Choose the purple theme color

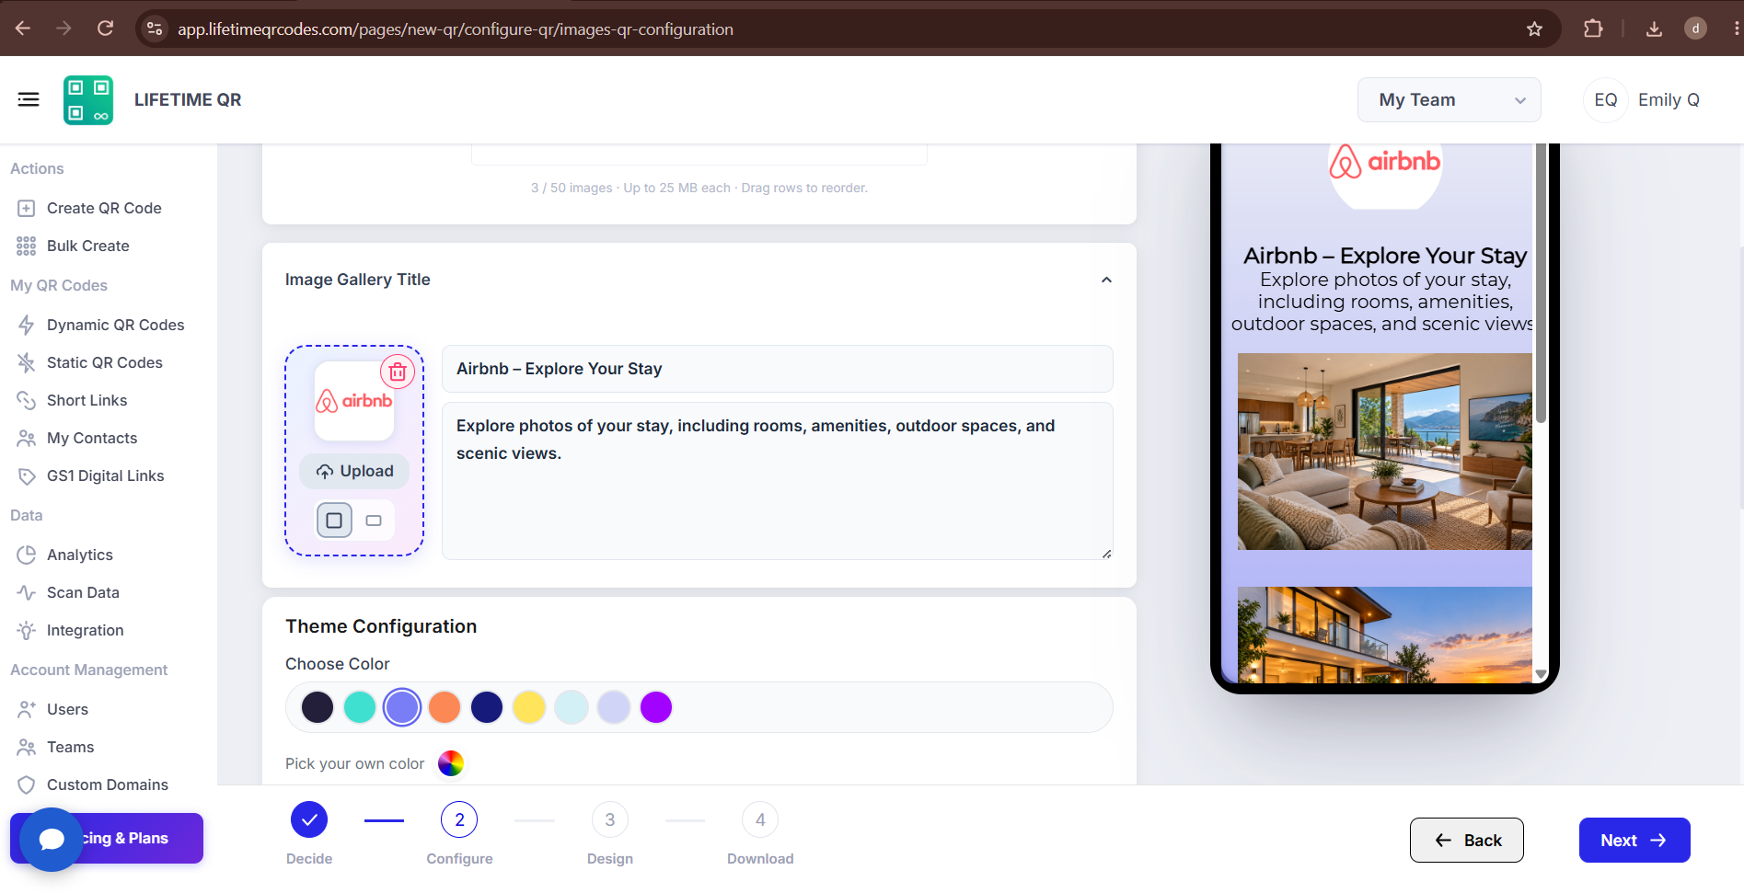656,707
